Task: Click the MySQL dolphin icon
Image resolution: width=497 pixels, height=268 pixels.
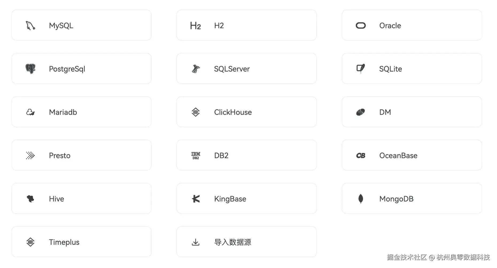Action: (30, 26)
